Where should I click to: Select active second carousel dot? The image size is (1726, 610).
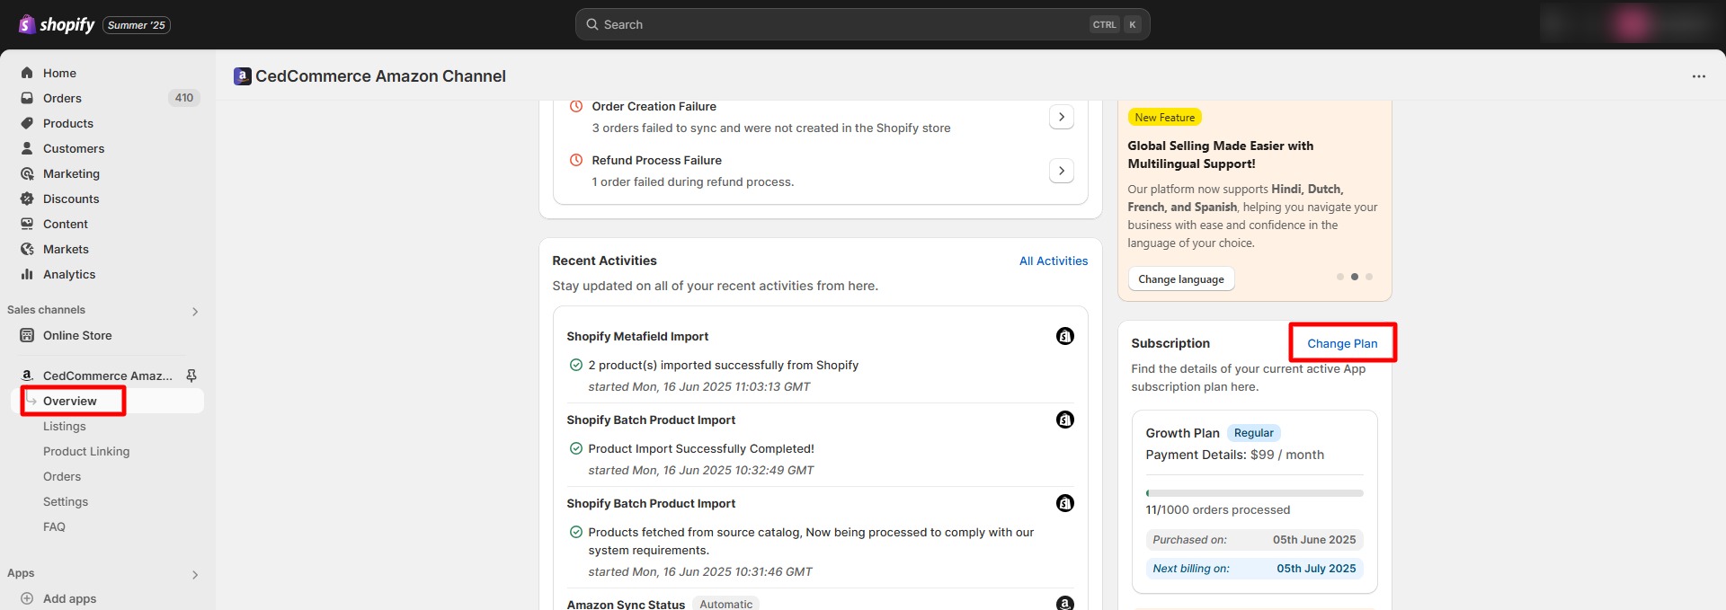click(1355, 277)
